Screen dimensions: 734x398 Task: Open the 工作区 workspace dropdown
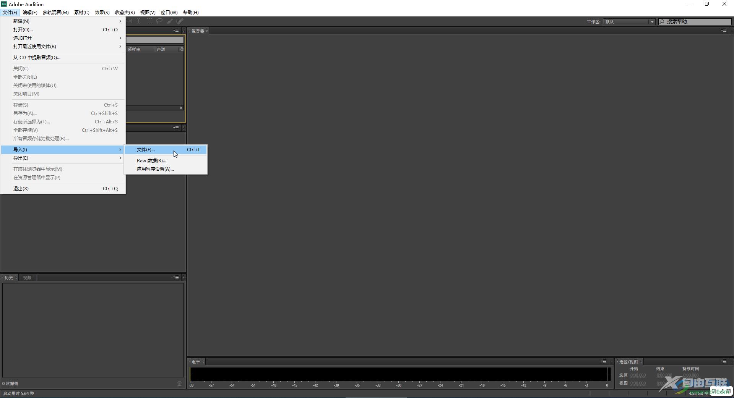(x=629, y=22)
